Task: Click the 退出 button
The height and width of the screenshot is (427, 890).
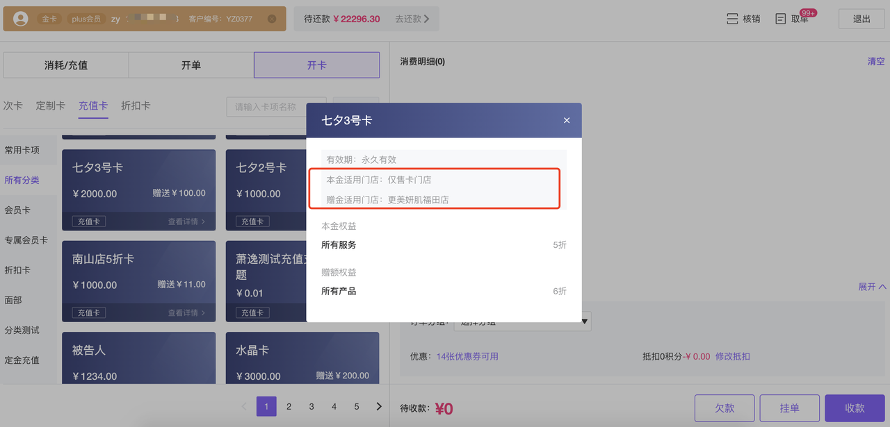Action: [x=861, y=19]
